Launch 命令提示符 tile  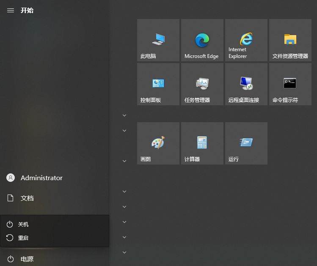pos(290,84)
